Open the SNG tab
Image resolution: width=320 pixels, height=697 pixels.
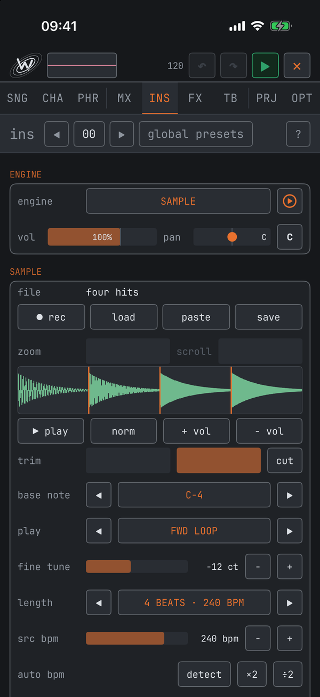coord(18,98)
